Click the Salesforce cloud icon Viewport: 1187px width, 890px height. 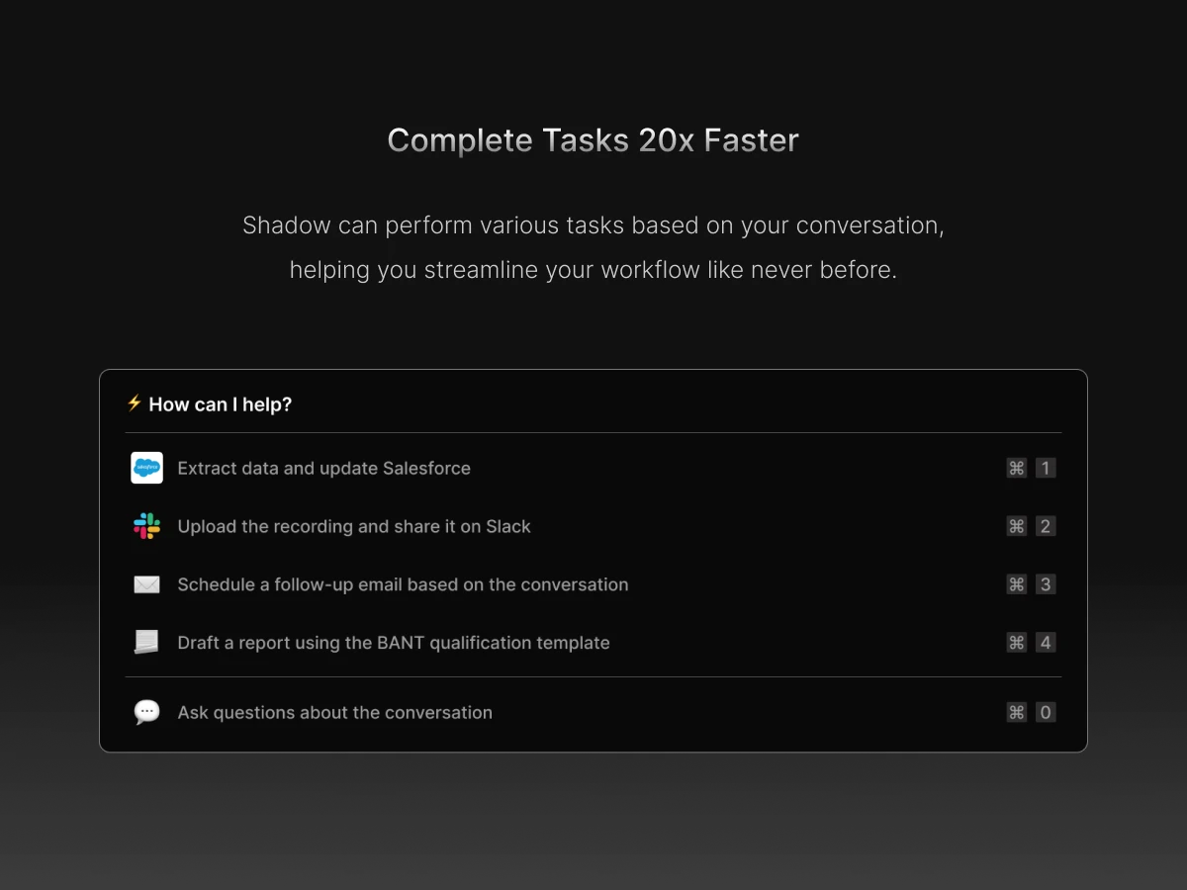(146, 468)
